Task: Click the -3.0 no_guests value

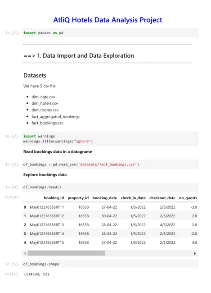Action: click(x=194, y=207)
